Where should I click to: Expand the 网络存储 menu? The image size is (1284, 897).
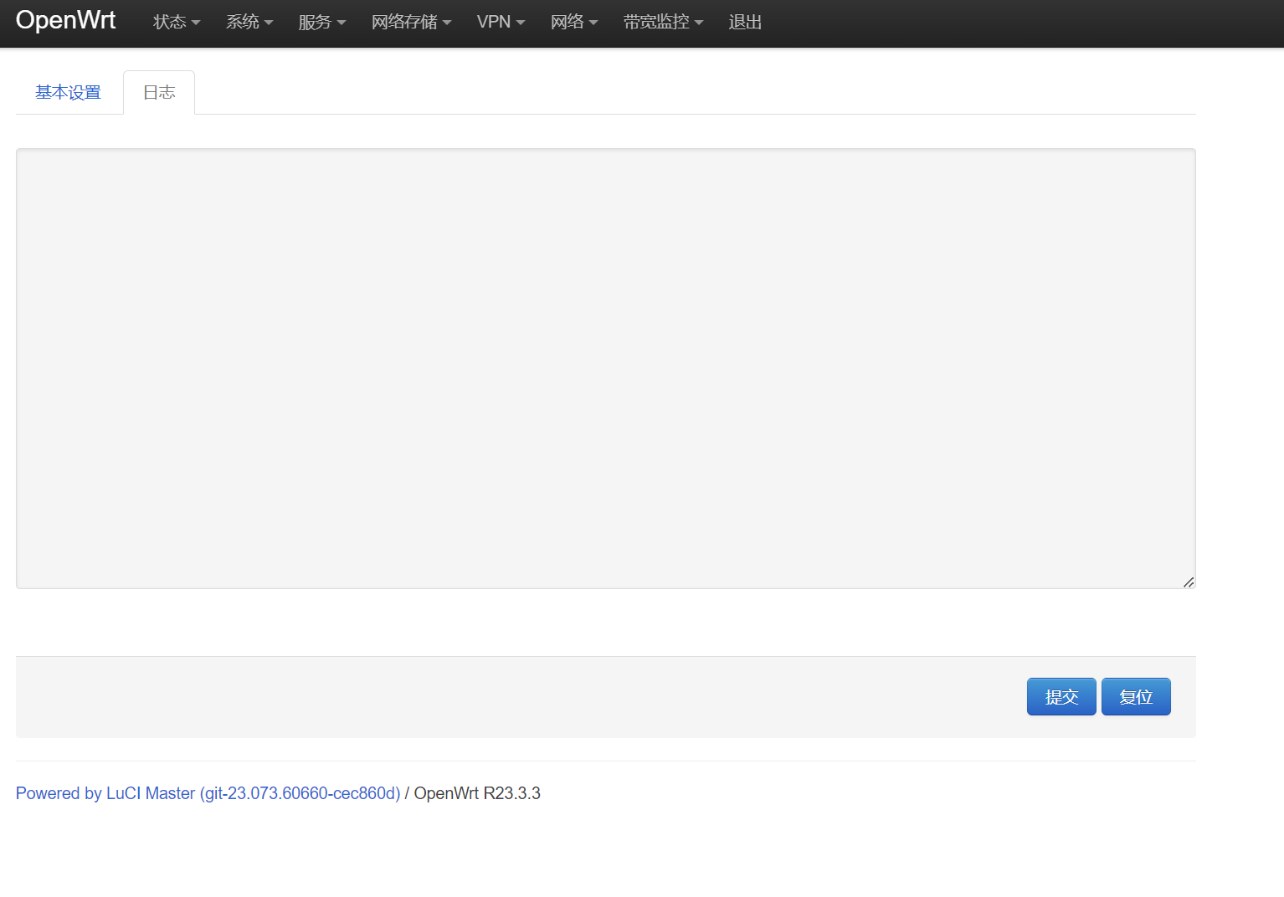411,23
